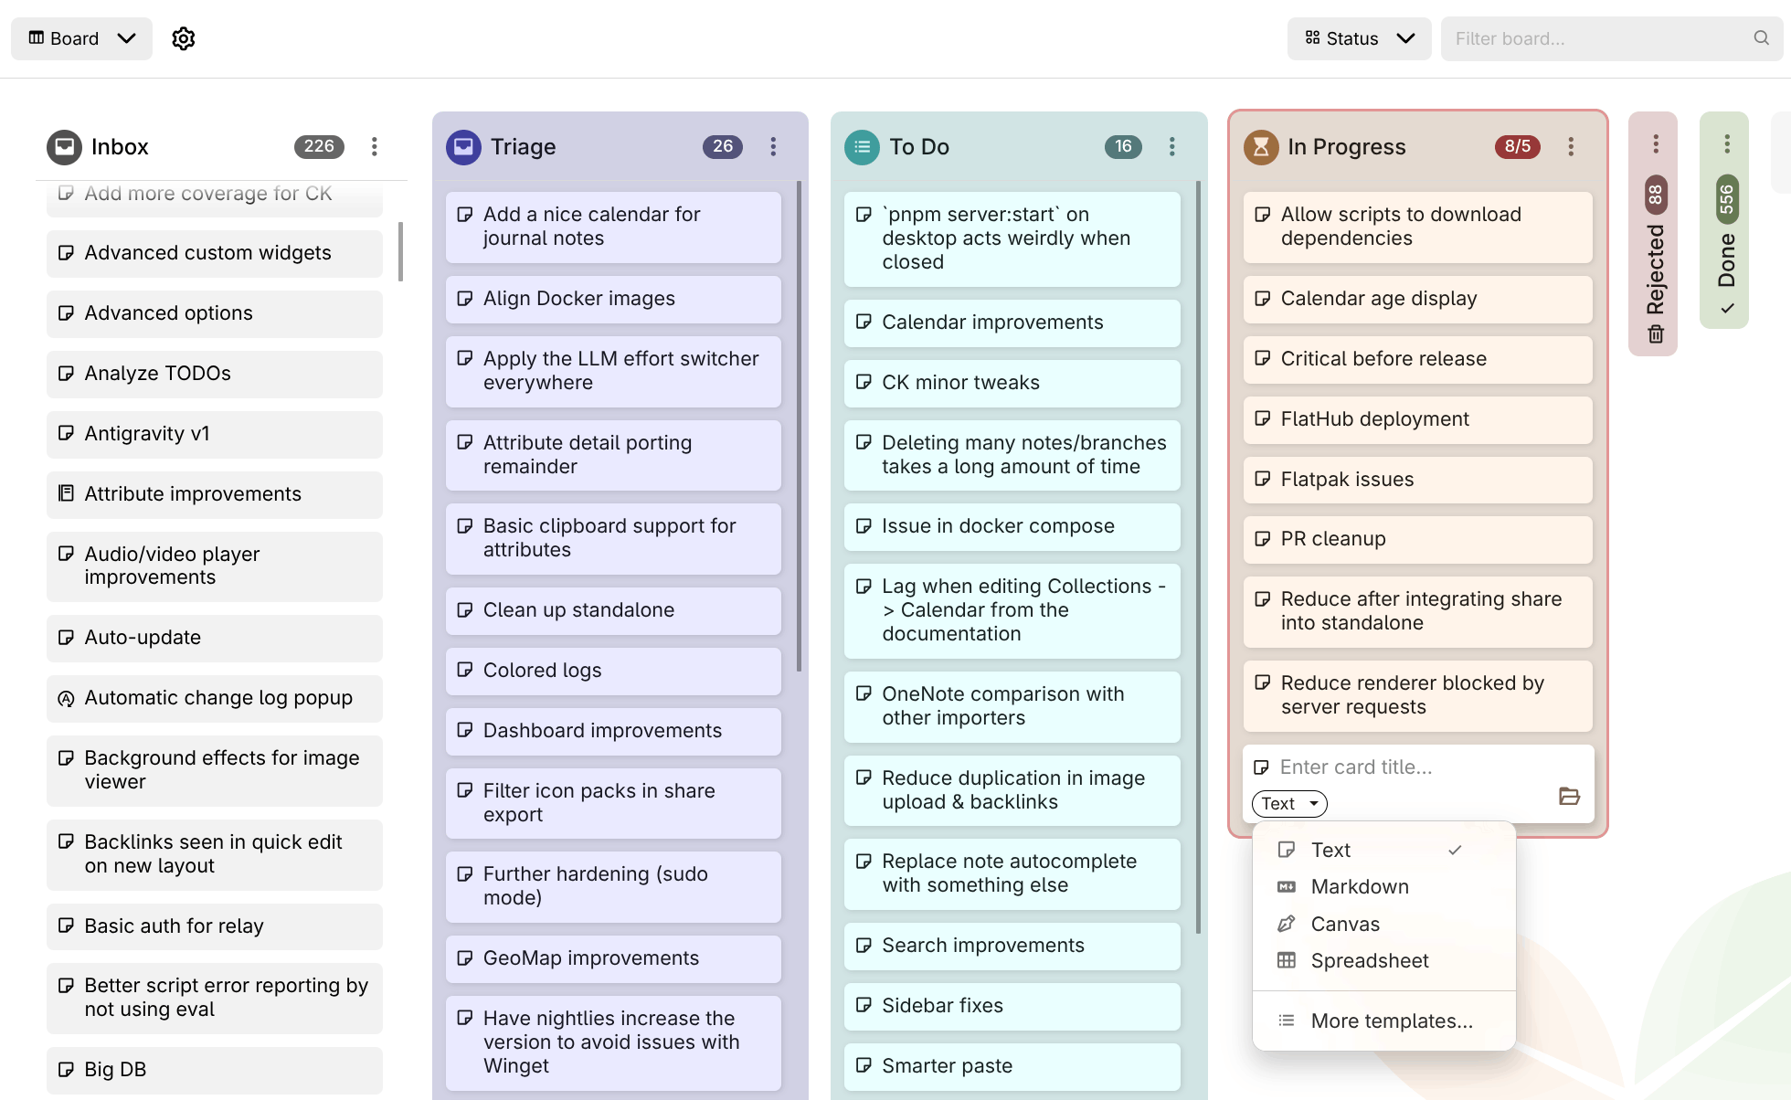Click the Inbox column scrollbar

[400, 251]
